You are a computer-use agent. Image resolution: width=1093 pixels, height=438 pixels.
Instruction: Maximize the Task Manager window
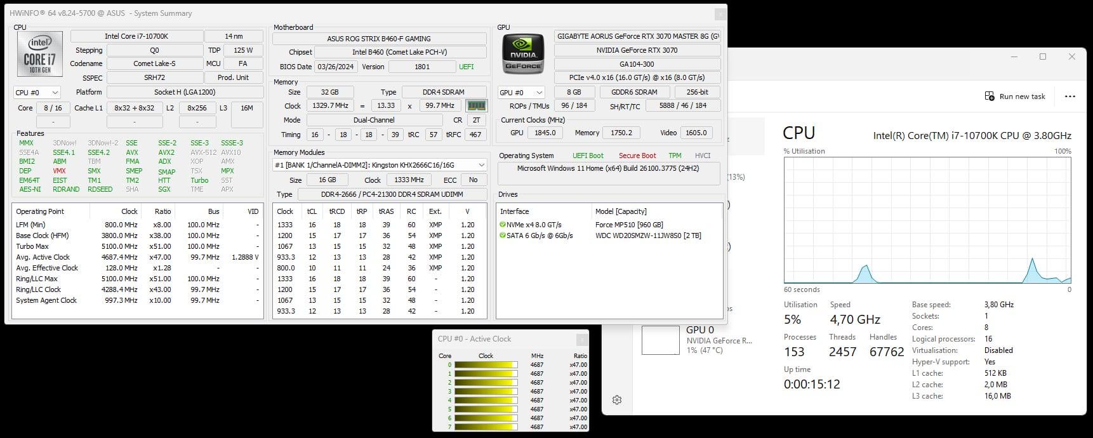tap(1042, 56)
